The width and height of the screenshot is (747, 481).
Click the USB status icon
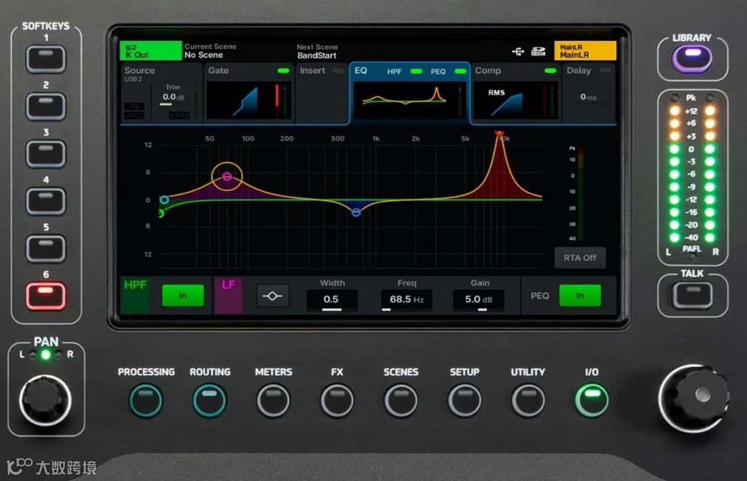(518, 51)
